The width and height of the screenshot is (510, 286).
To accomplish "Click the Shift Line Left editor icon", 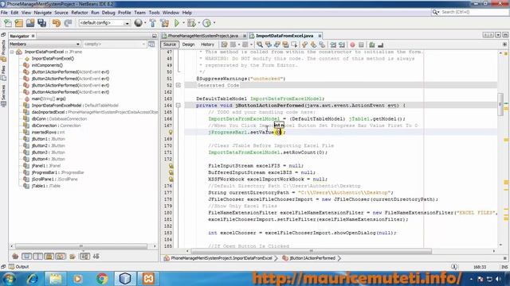I will pos(333,44).
